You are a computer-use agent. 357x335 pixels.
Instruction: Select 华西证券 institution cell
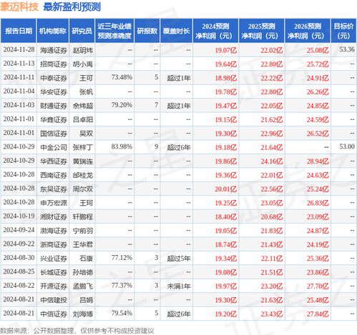(x=54, y=161)
